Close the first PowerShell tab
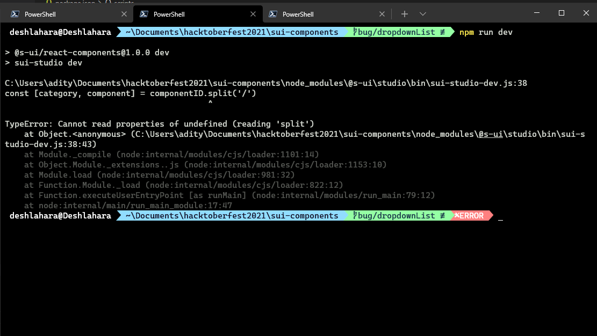The height and width of the screenshot is (336, 597). click(123, 13)
